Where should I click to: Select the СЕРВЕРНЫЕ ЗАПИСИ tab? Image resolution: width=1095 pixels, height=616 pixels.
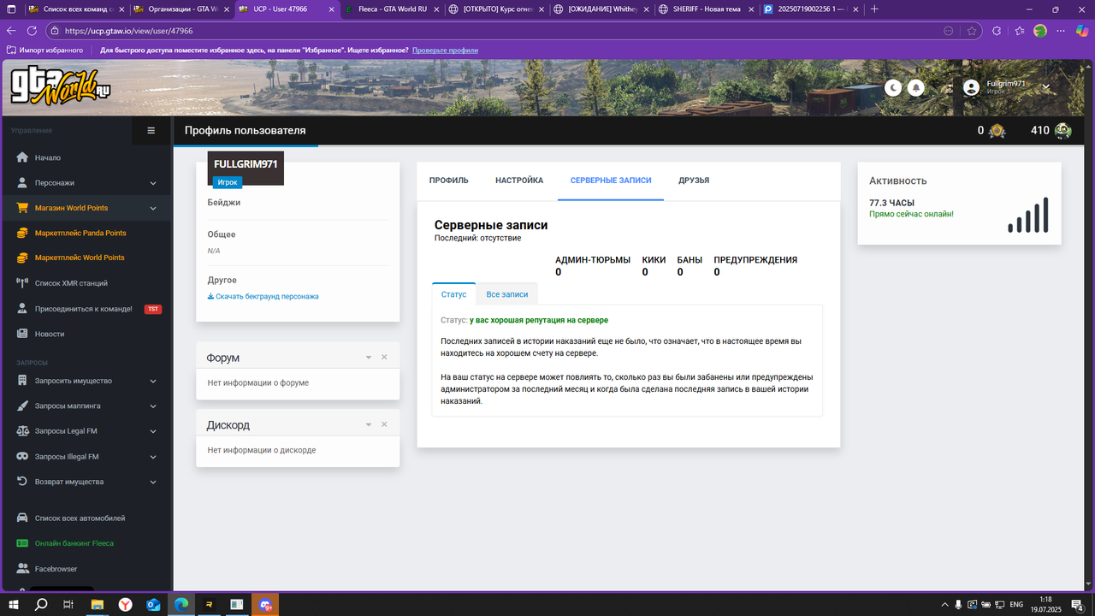pyautogui.click(x=611, y=181)
